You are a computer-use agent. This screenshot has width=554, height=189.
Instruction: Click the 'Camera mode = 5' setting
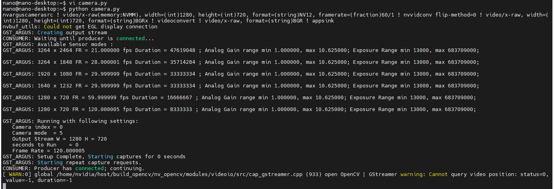pos(37,133)
